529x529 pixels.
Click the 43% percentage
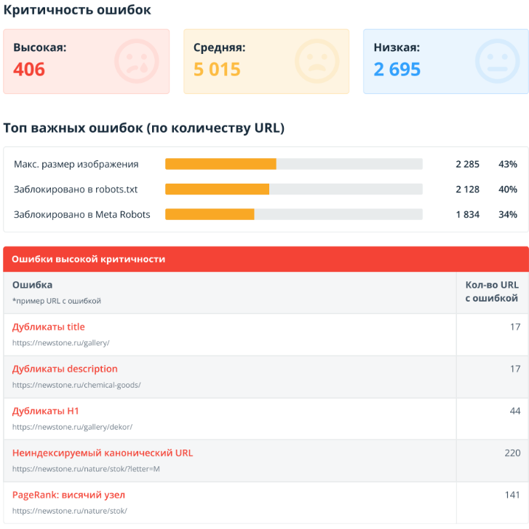click(508, 164)
